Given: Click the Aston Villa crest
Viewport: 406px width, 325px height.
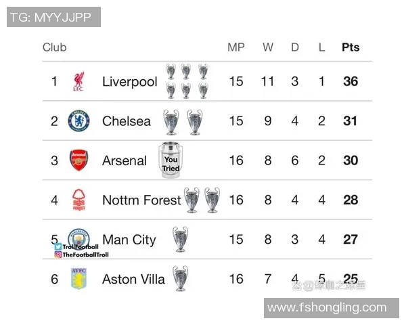Looking at the screenshot, I should click(x=78, y=279).
